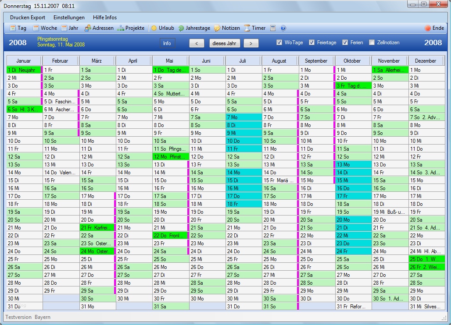Select the 1 Di Neujahr cell

(24, 70)
